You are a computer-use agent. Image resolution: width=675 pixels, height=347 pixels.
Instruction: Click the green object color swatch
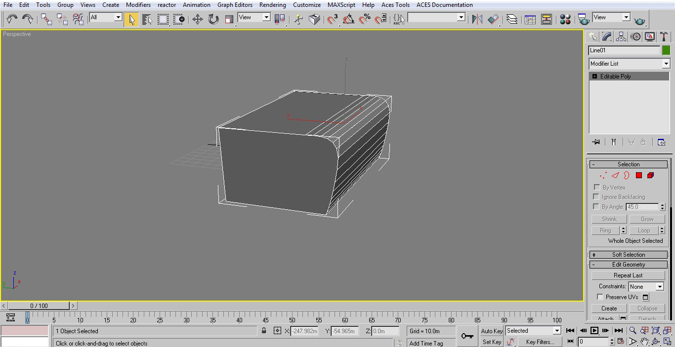coord(666,50)
